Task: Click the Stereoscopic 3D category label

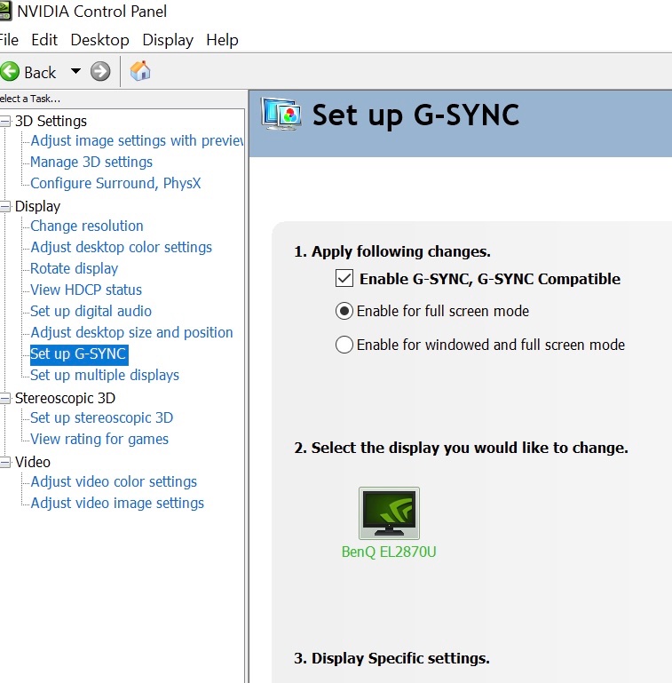Action: click(66, 398)
